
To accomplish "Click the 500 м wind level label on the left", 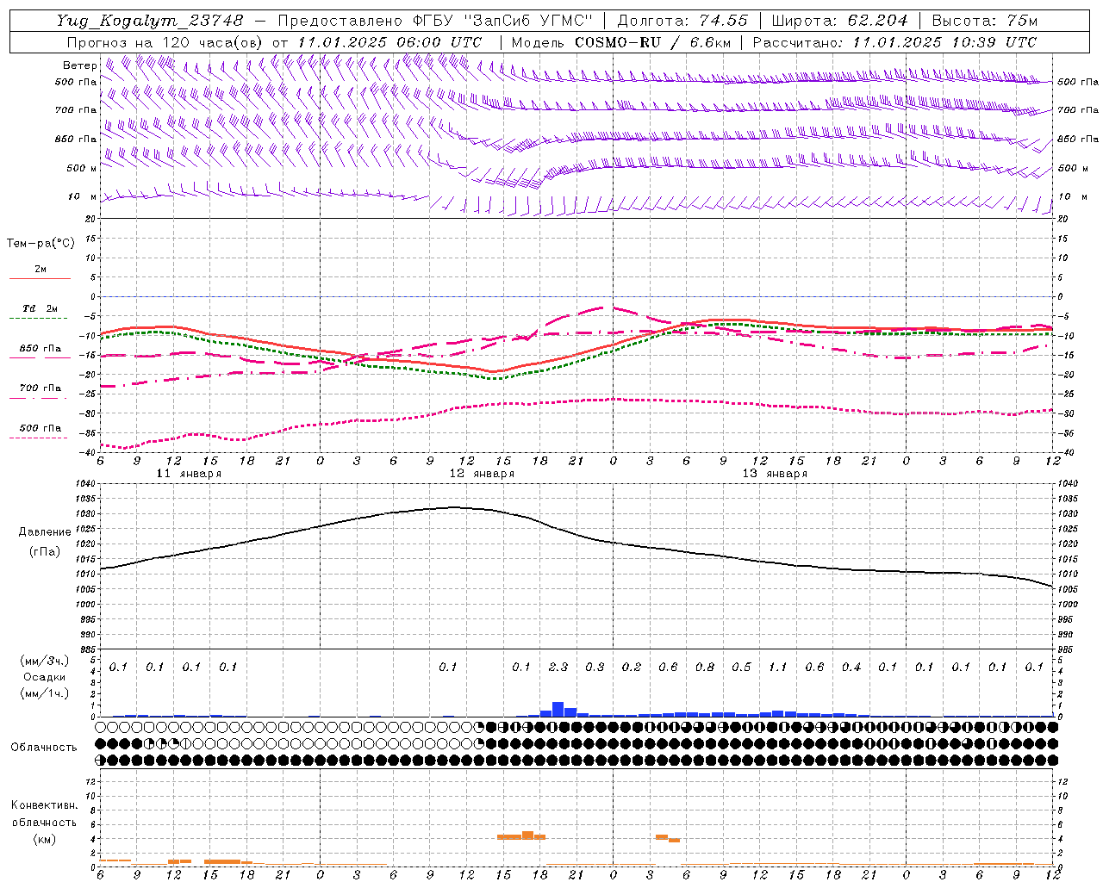I will coord(82,168).
